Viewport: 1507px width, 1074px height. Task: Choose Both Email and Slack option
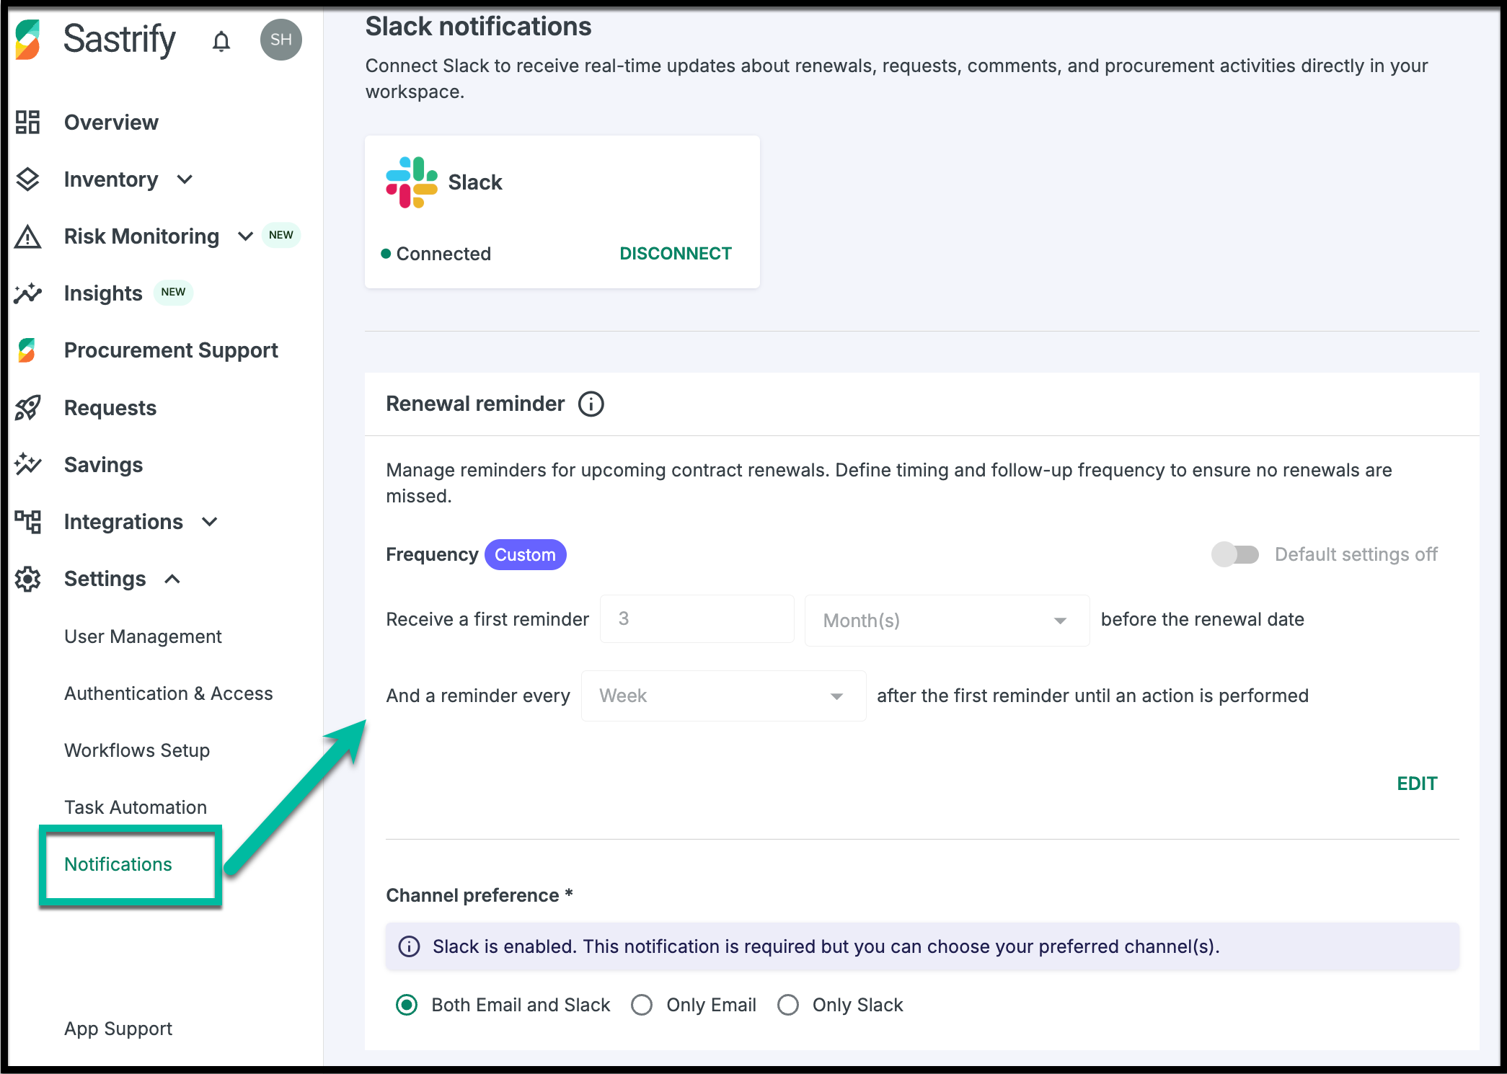pyautogui.click(x=407, y=1005)
